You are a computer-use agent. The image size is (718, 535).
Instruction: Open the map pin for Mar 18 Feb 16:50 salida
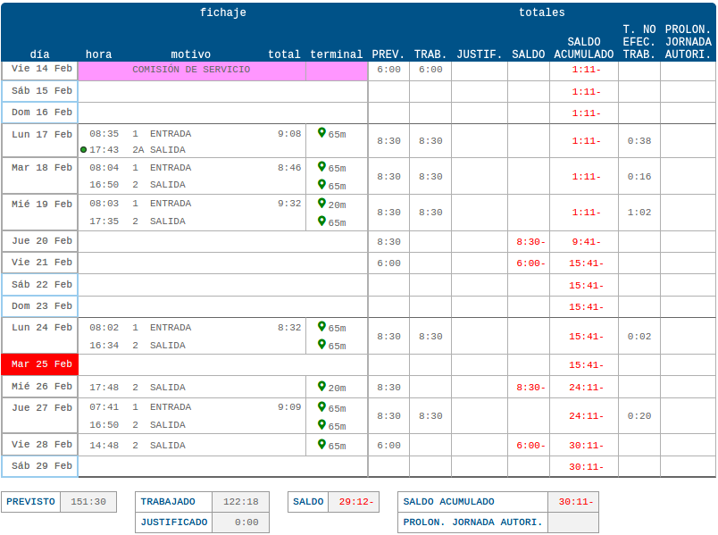coord(321,185)
